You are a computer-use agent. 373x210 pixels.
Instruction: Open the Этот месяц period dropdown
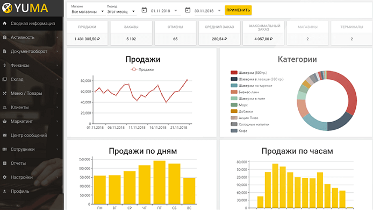[121, 11]
